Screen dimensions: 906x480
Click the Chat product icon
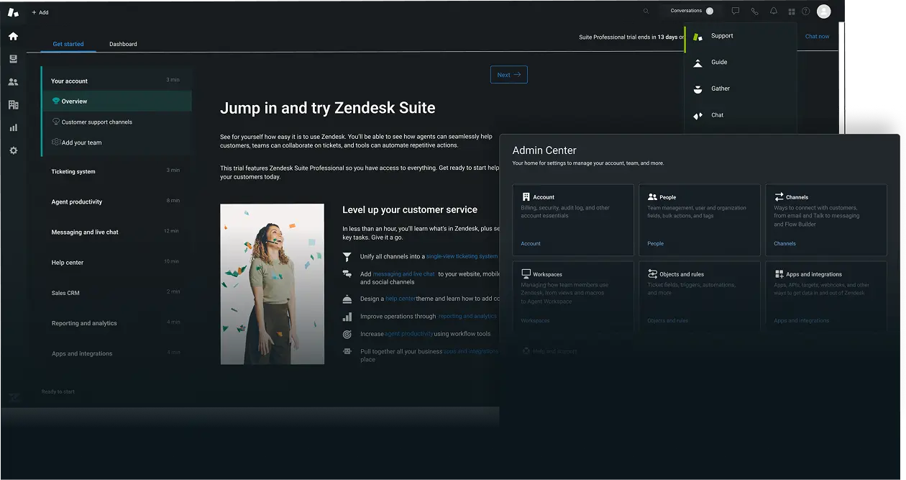pos(697,115)
